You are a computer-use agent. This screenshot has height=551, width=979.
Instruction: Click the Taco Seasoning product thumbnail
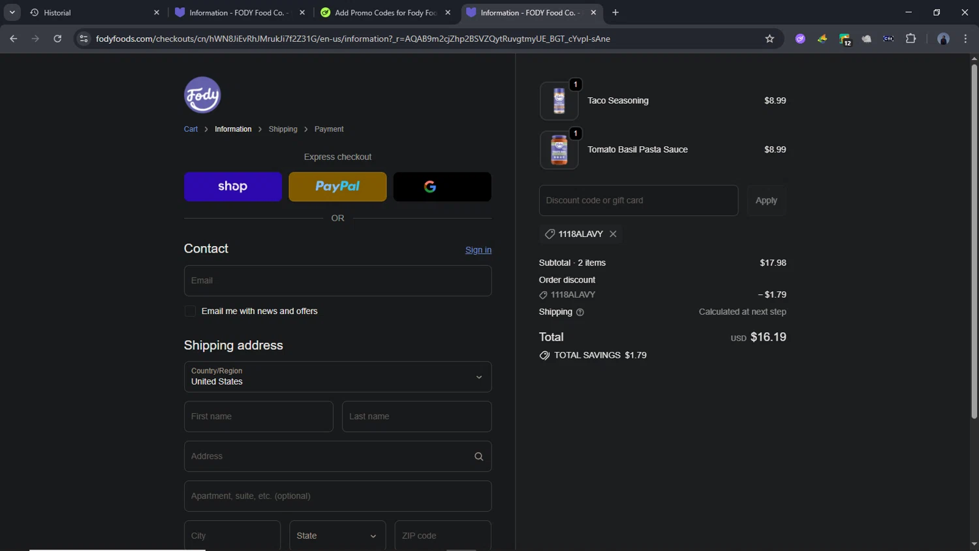pyautogui.click(x=559, y=101)
